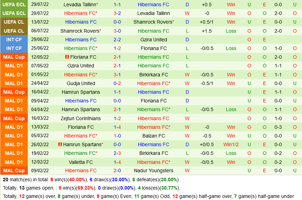Click the 2-2 score versus Gzira United
This screenshot has width=302, height=200.
117,40
